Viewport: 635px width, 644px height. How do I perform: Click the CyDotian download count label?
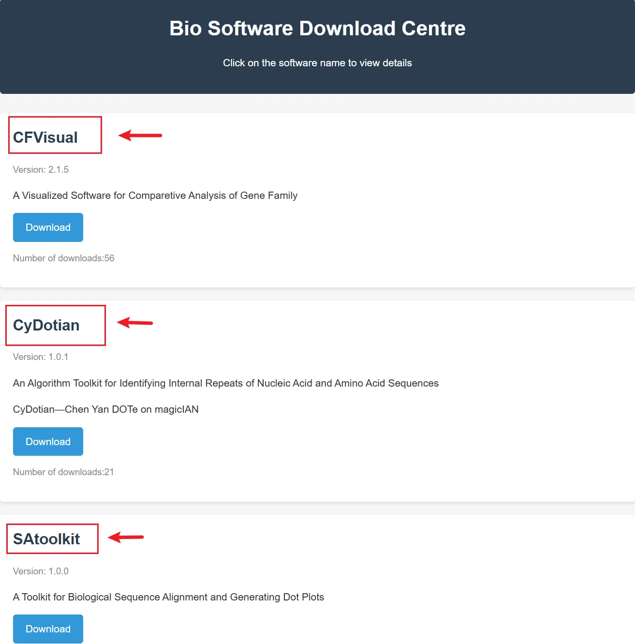[x=63, y=472]
